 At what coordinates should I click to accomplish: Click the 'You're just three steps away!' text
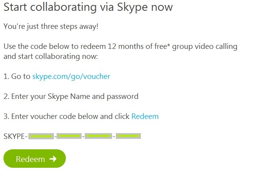click(x=51, y=27)
